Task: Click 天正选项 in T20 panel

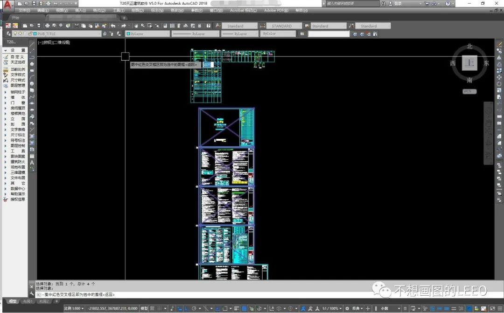Action: click(18, 62)
